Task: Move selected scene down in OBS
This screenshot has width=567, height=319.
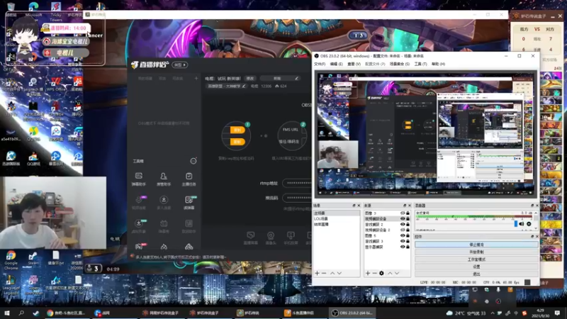Action: coord(339,273)
